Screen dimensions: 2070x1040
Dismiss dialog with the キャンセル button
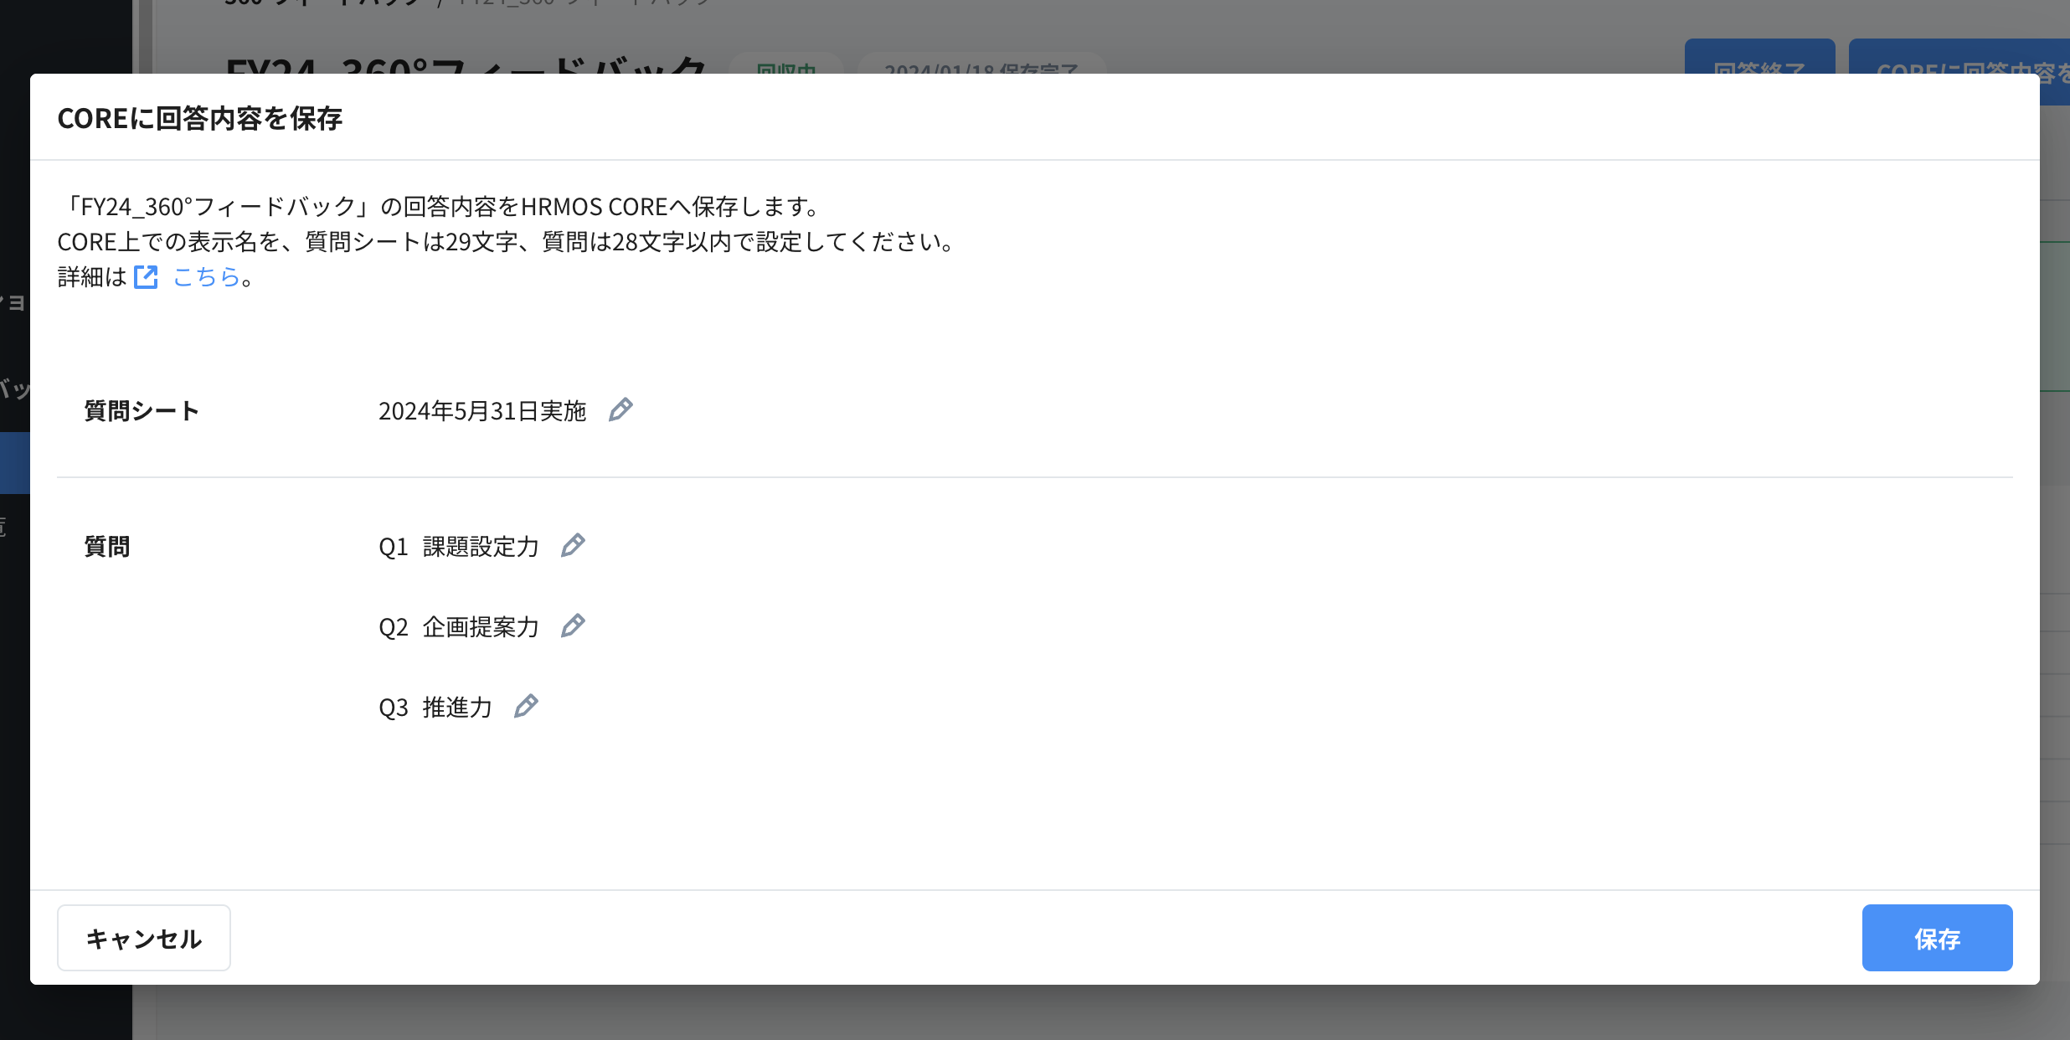pos(143,938)
